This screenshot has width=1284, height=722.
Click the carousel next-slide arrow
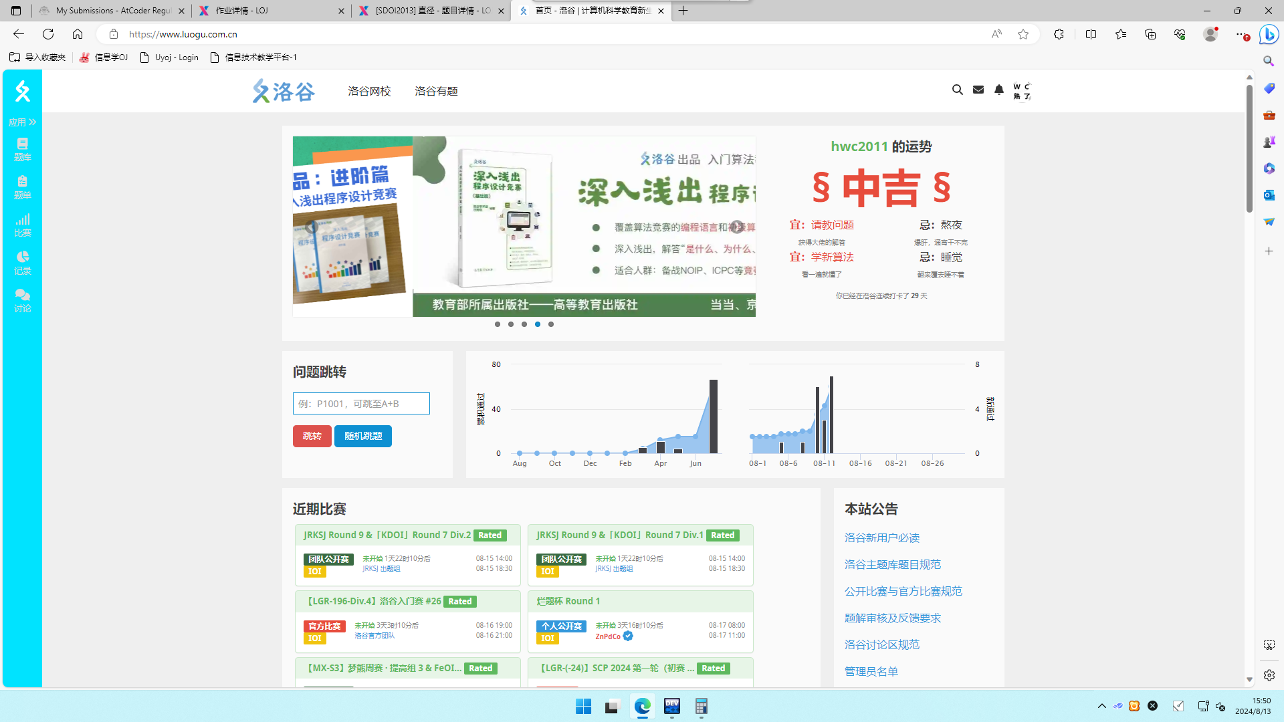pyautogui.click(x=736, y=227)
